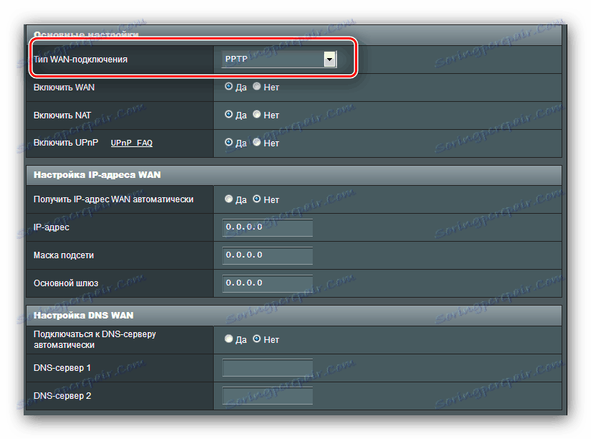Click the Подключаться к DNS-серверу автоматически label
The width and height of the screenshot is (591, 439).
pos(95,339)
